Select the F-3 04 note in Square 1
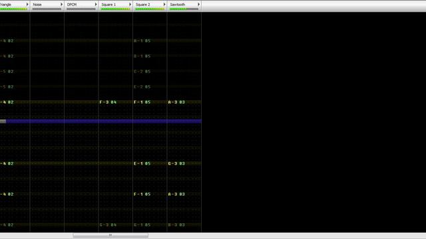426x239 pixels. (108, 102)
